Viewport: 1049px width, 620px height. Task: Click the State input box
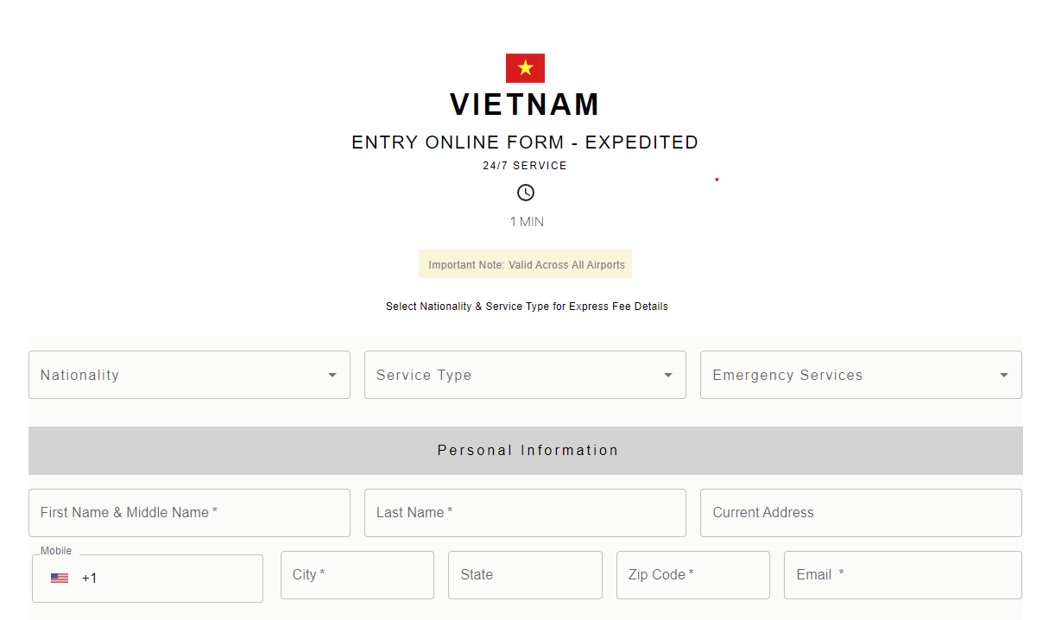pos(525,575)
